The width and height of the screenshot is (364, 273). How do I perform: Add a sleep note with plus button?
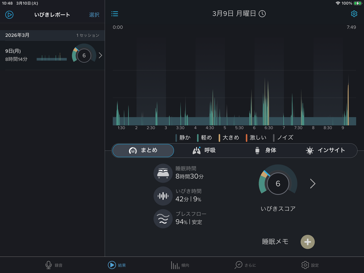(x=307, y=242)
